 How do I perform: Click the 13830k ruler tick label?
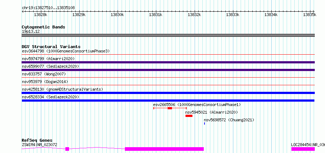pos(118,15)
